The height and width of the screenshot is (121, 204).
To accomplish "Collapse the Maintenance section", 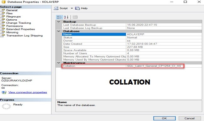I will [x=59, y=63].
